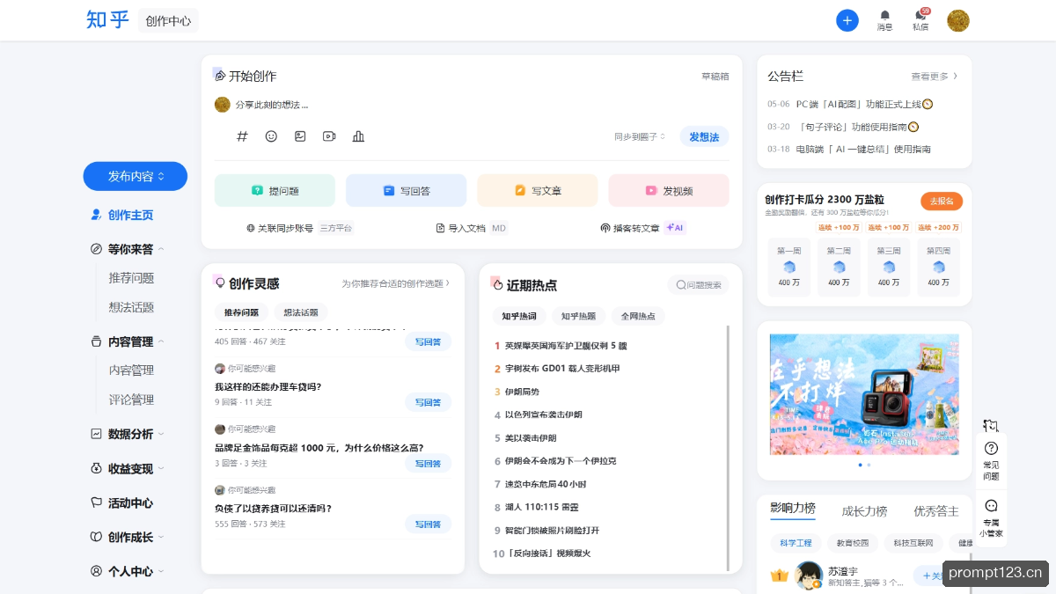Open 想法话题 sidebar item
This screenshot has height=594, width=1056.
(131, 307)
